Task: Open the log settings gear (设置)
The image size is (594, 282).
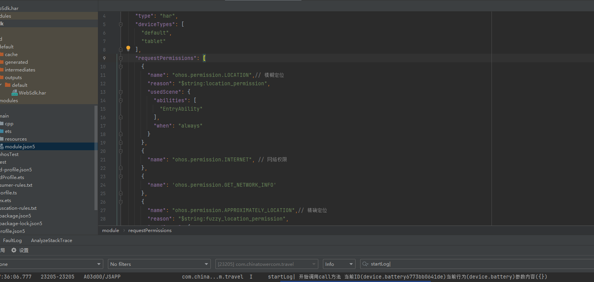Action: click(x=14, y=250)
